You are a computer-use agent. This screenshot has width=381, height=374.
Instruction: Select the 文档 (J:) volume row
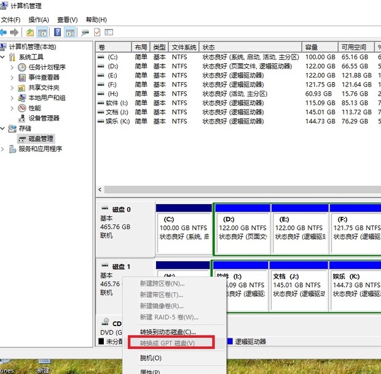point(238,112)
